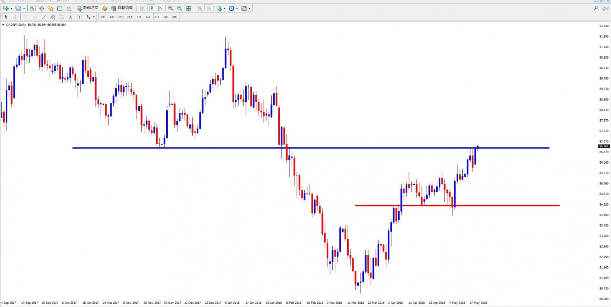Screen dimensions: 611x307
Task: Click the 13 Mar 2018 date label
Action: tap(356, 303)
